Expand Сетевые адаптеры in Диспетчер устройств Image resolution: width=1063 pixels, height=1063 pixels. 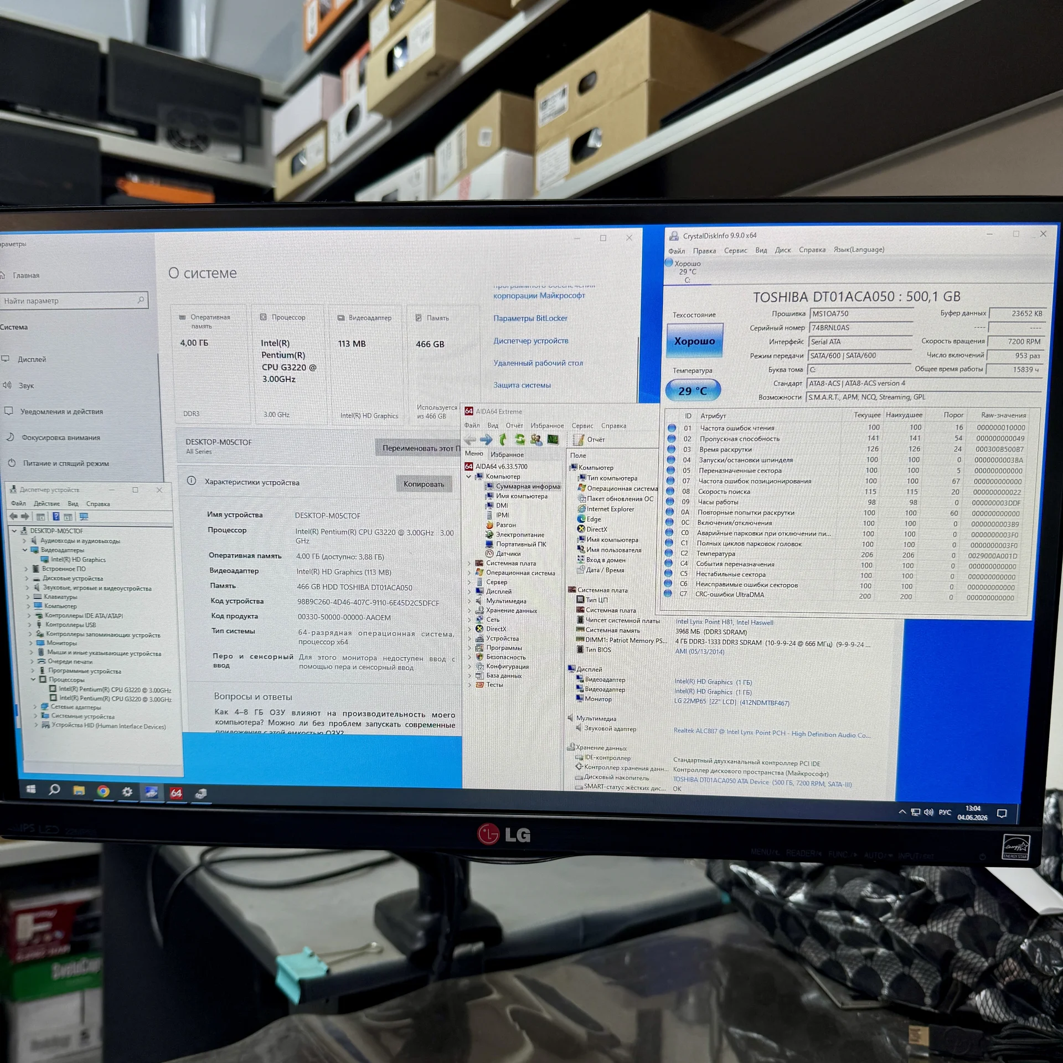(x=35, y=707)
